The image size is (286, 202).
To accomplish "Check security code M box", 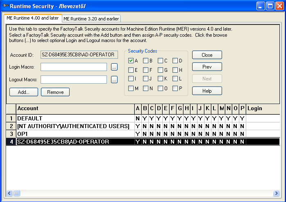I will [x=131, y=89].
